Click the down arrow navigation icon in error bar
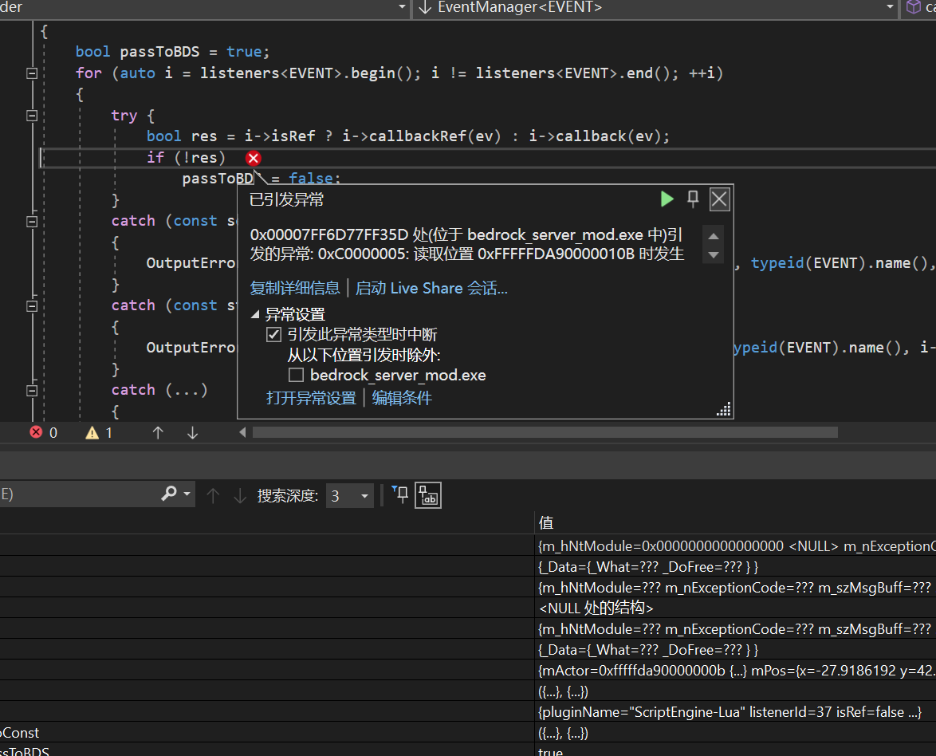Image resolution: width=936 pixels, height=756 pixels. pos(191,432)
